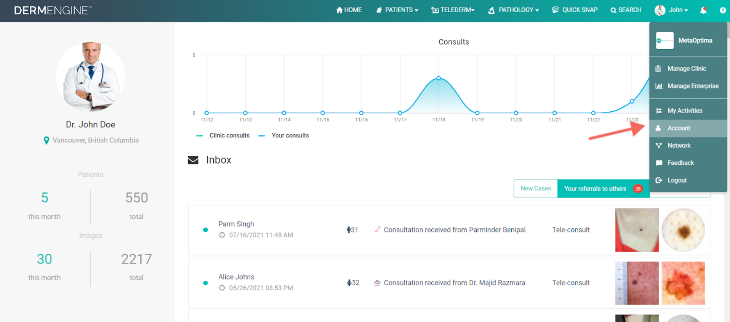Select Network menu entry
This screenshot has height=322, width=730.
tap(688, 146)
